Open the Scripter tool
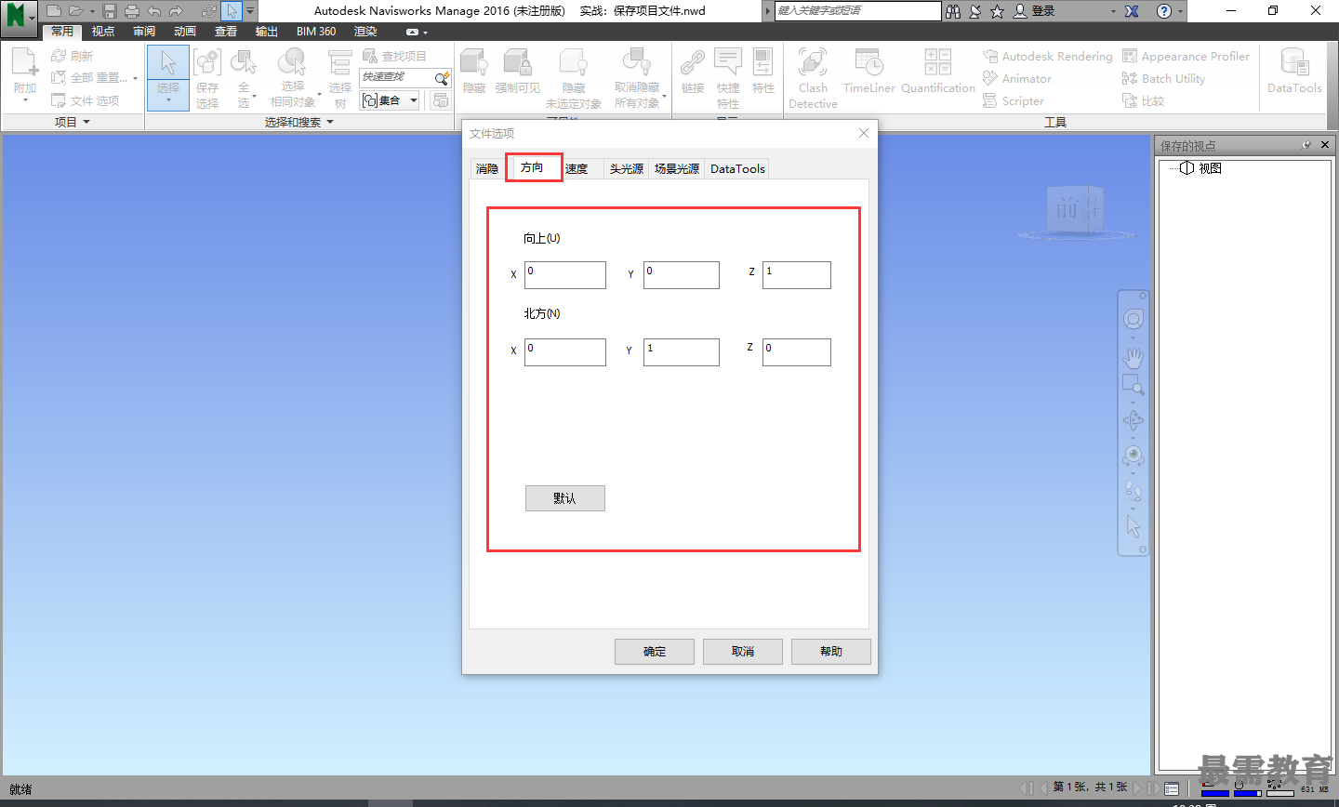The height and width of the screenshot is (807, 1339). coord(1014,101)
